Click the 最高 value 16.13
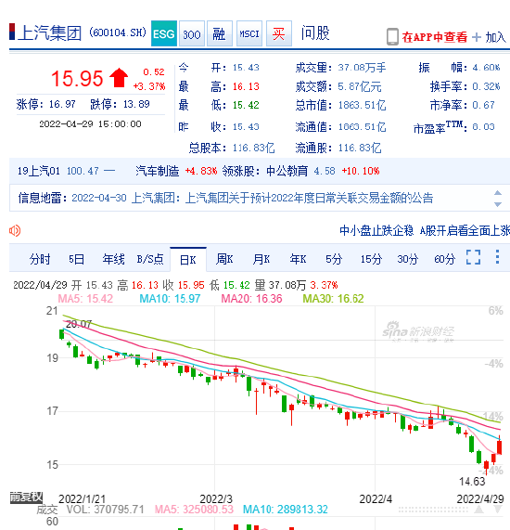Viewport: 510px width, 530px height. coord(246,87)
